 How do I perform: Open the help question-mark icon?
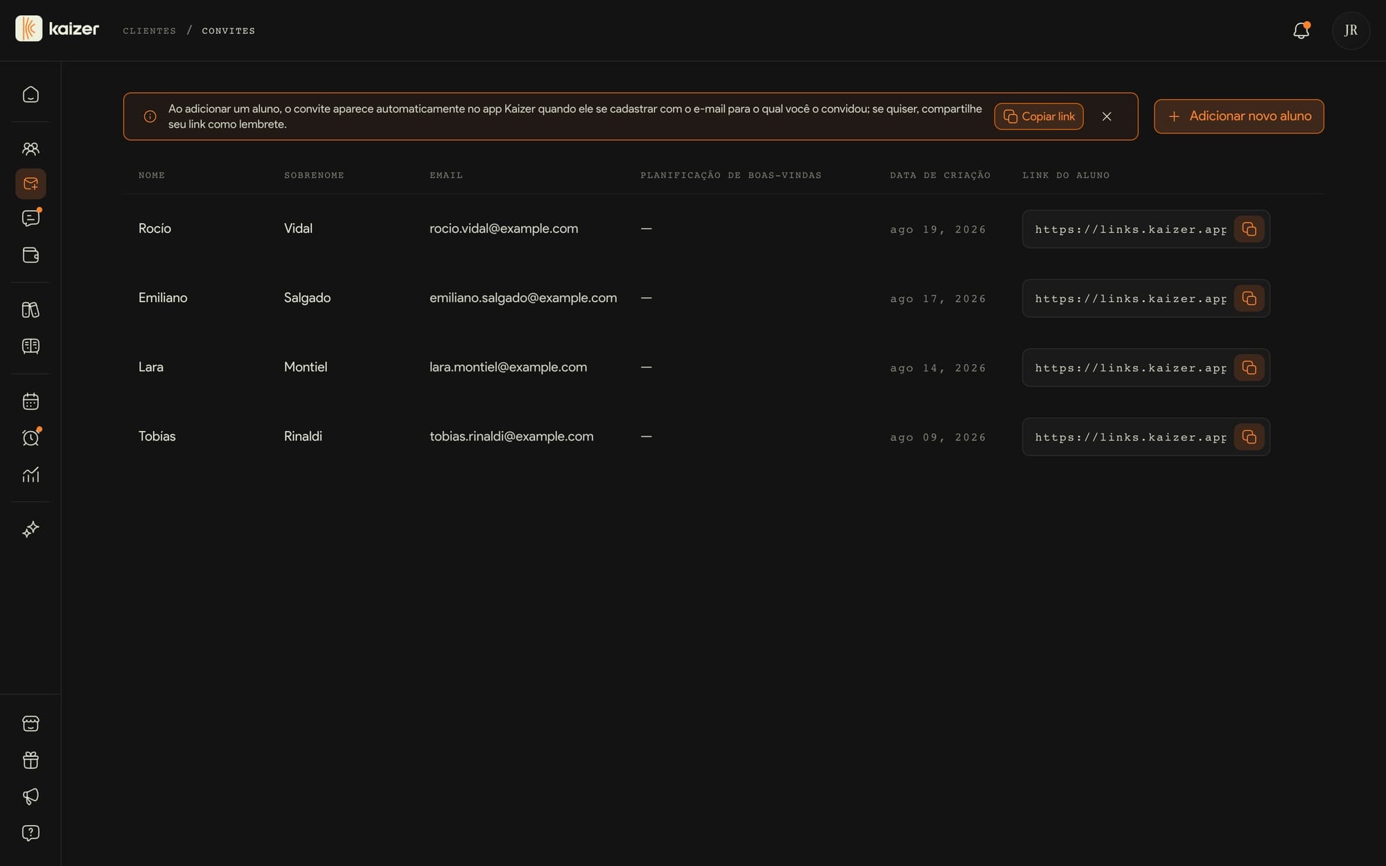(30, 833)
